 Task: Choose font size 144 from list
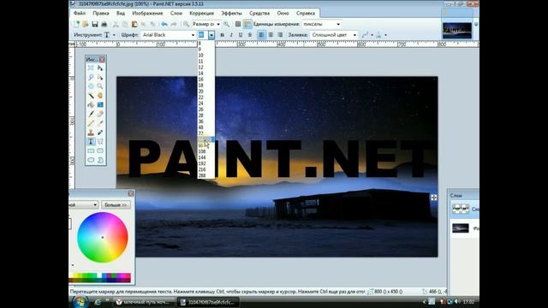tap(206, 157)
